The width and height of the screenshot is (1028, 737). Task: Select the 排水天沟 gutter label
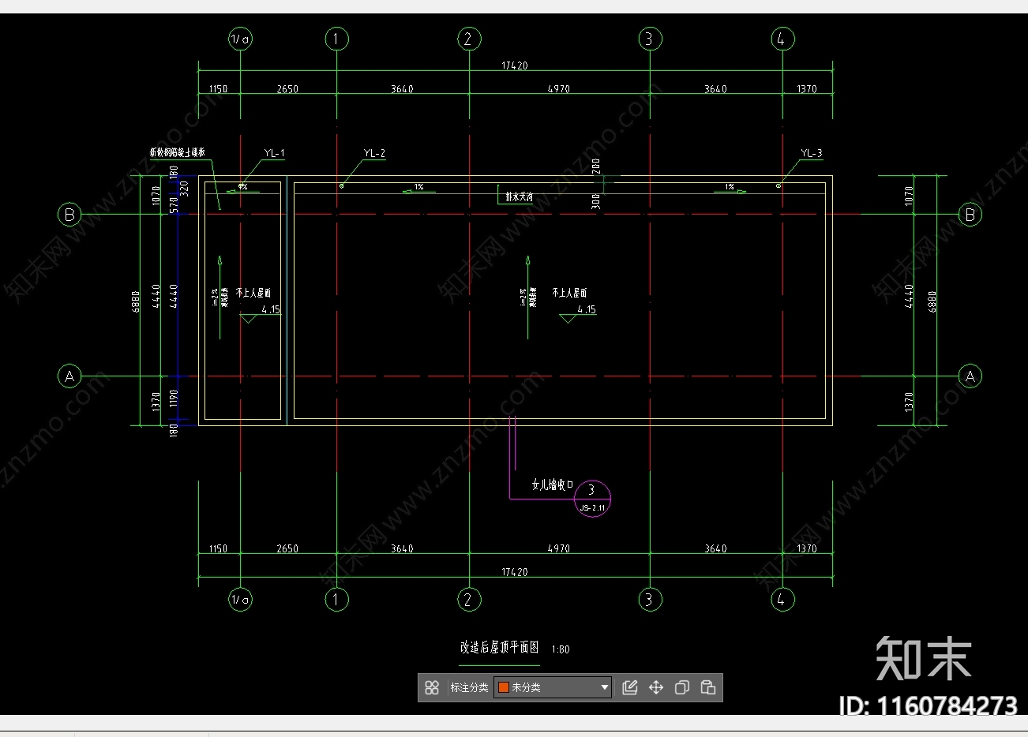pos(520,197)
